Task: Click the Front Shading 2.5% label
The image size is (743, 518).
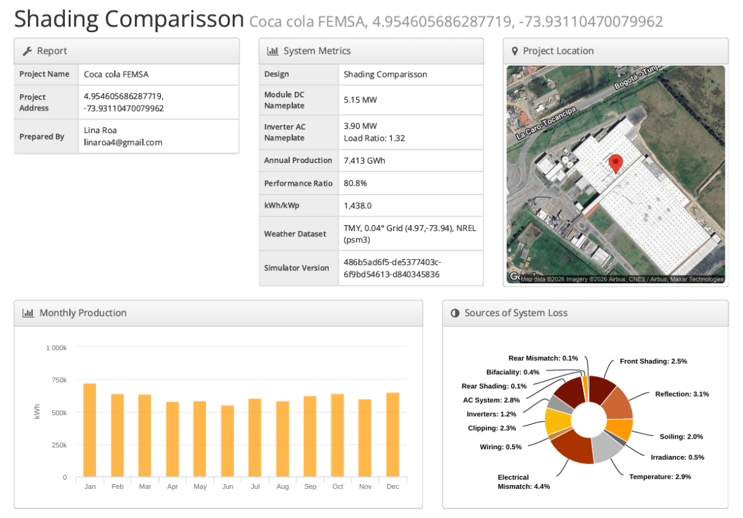Action: click(653, 361)
